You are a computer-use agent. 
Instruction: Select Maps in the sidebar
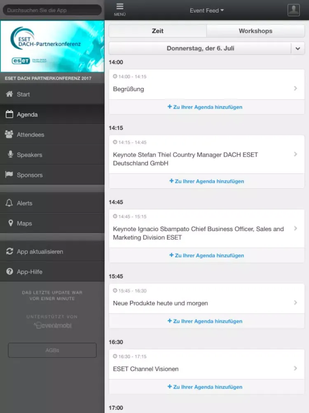click(x=52, y=223)
